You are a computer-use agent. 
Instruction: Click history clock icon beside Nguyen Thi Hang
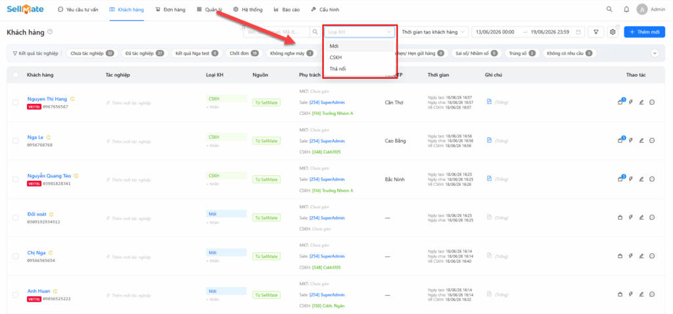point(72,99)
